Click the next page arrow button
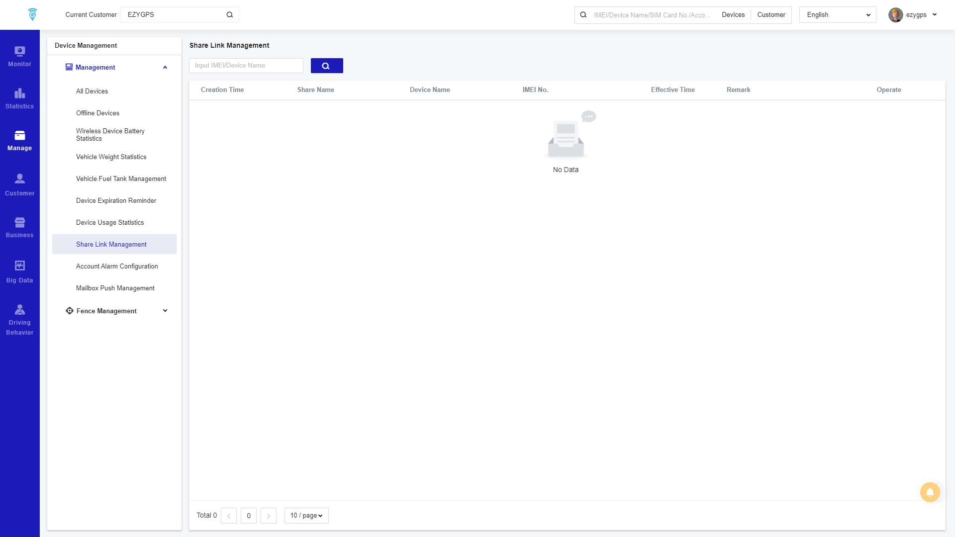Viewport: 955px width, 537px height. [268, 516]
